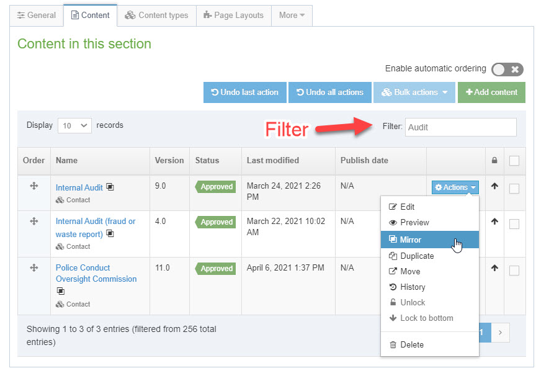
Task: Click the mirror icon after waste report)
Action: pos(110,233)
